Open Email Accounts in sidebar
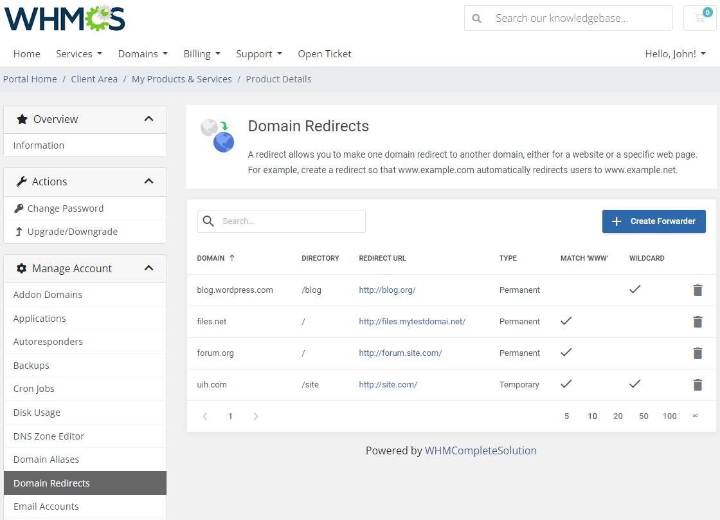Screen dimensions: 720x520 85,506
